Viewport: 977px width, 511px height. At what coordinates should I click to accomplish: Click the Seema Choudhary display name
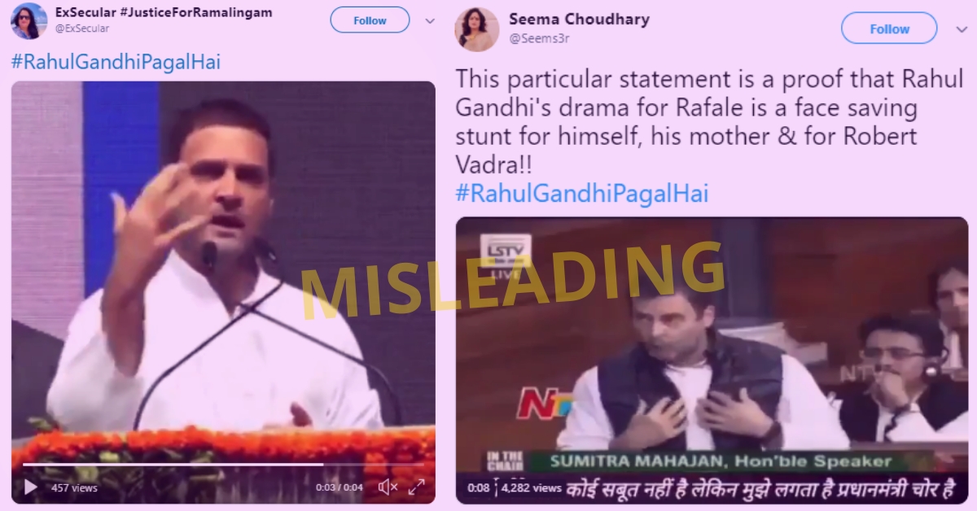(x=579, y=19)
